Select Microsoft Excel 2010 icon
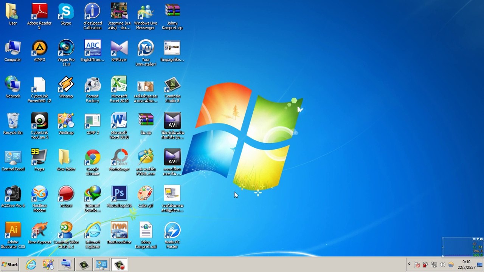 119,89
